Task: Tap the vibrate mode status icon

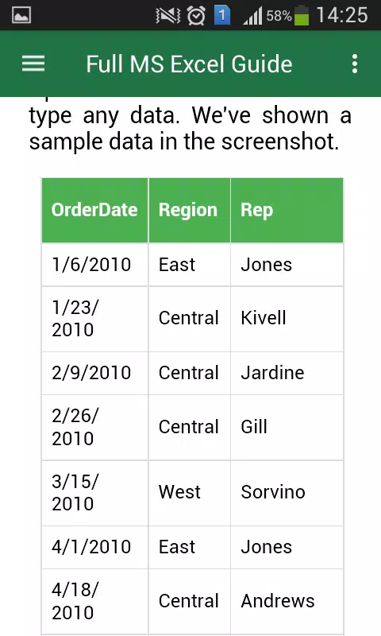Action: point(168,16)
